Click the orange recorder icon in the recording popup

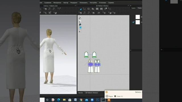click(x=107, y=92)
